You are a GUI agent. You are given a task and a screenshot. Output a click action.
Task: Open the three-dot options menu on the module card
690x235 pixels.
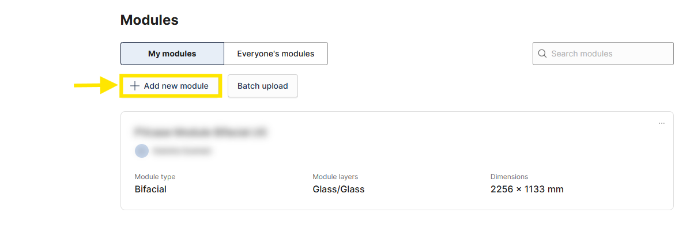(661, 123)
